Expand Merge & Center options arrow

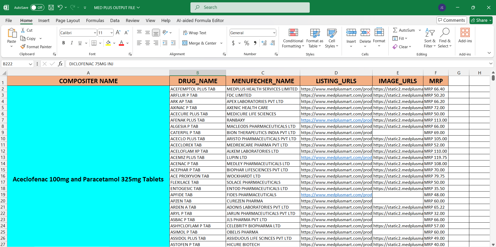tap(221, 43)
